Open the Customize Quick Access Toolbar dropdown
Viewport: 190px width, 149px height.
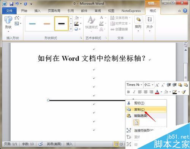[31, 4]
